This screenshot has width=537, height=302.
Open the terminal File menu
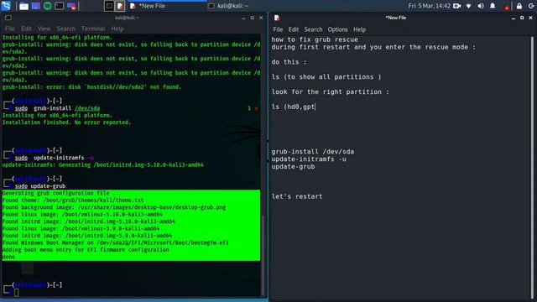coord(9,29)
